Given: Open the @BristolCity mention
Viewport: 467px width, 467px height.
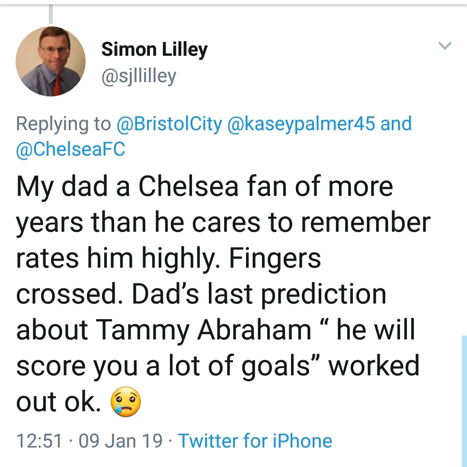Looking at the screenshot, I should point(169,124).
